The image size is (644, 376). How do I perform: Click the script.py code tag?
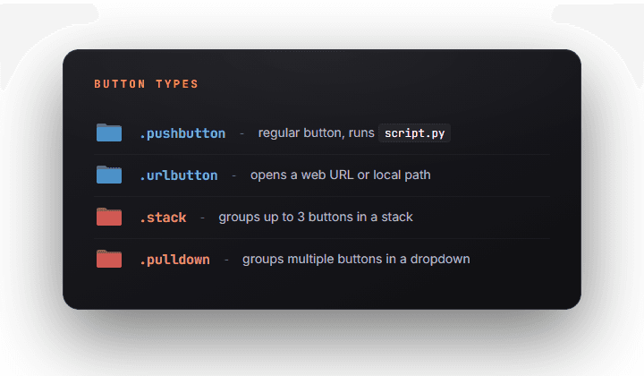coord(414,133)
